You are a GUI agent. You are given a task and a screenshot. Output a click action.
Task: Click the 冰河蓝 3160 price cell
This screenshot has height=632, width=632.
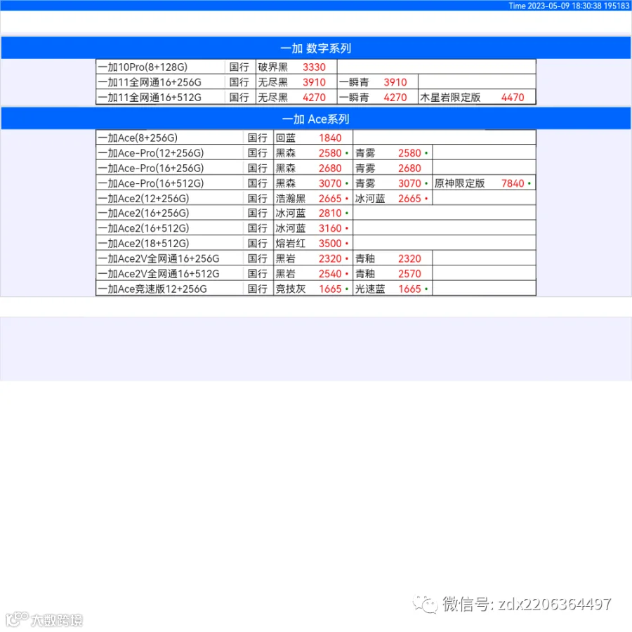(x=313, y=228)
